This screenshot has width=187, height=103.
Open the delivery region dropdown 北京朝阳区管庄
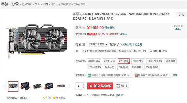coord(98,44)
